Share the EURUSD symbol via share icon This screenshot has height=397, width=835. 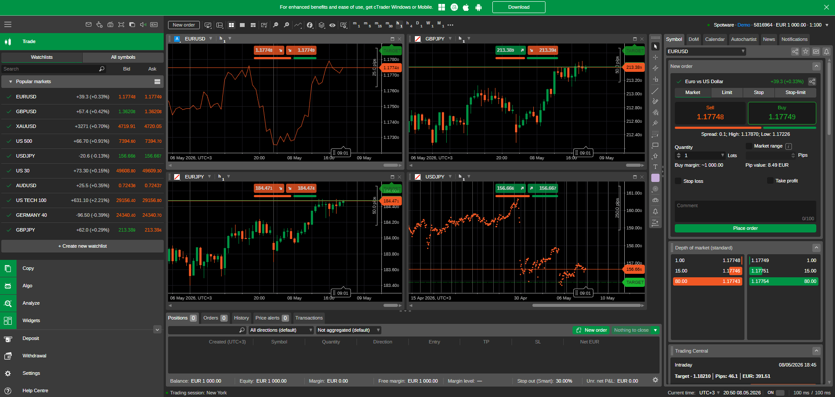tap(795, 51)
